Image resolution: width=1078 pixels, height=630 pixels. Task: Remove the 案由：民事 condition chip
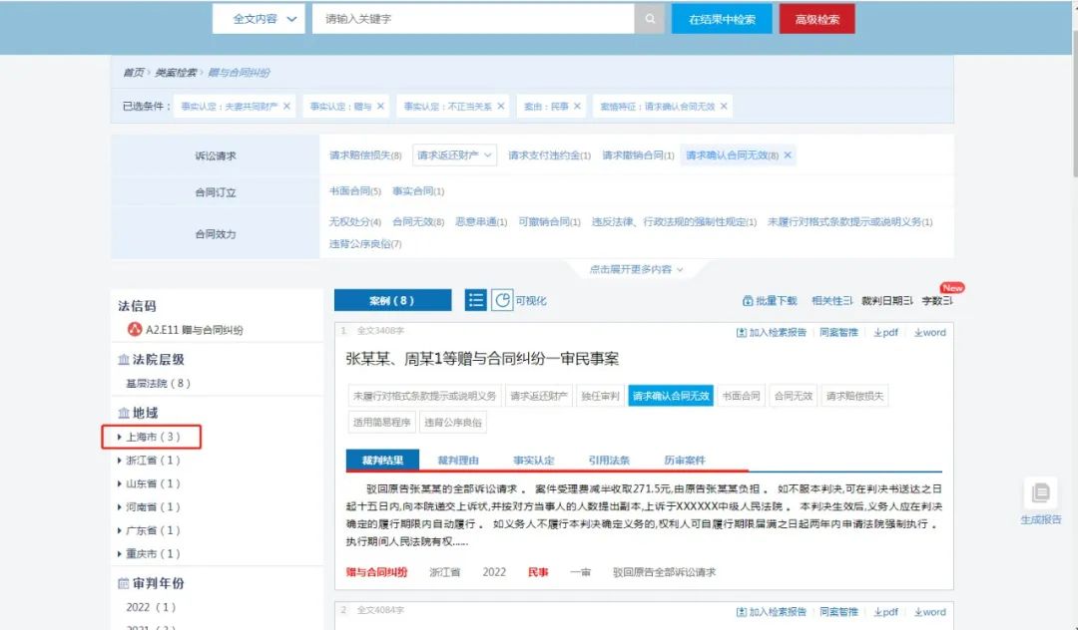(x=577, y=107)
